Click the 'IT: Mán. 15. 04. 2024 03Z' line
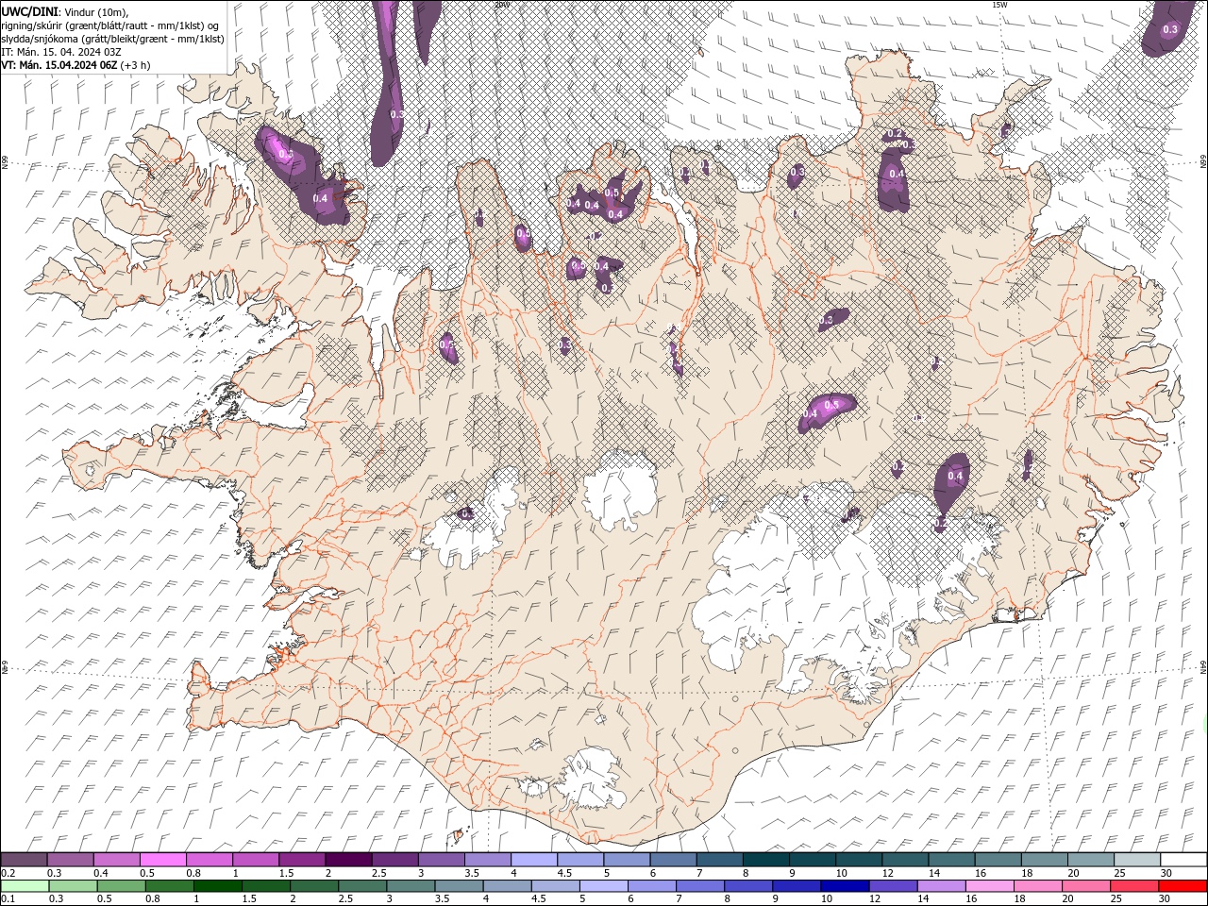1208x906 pixels. (61, 52)
